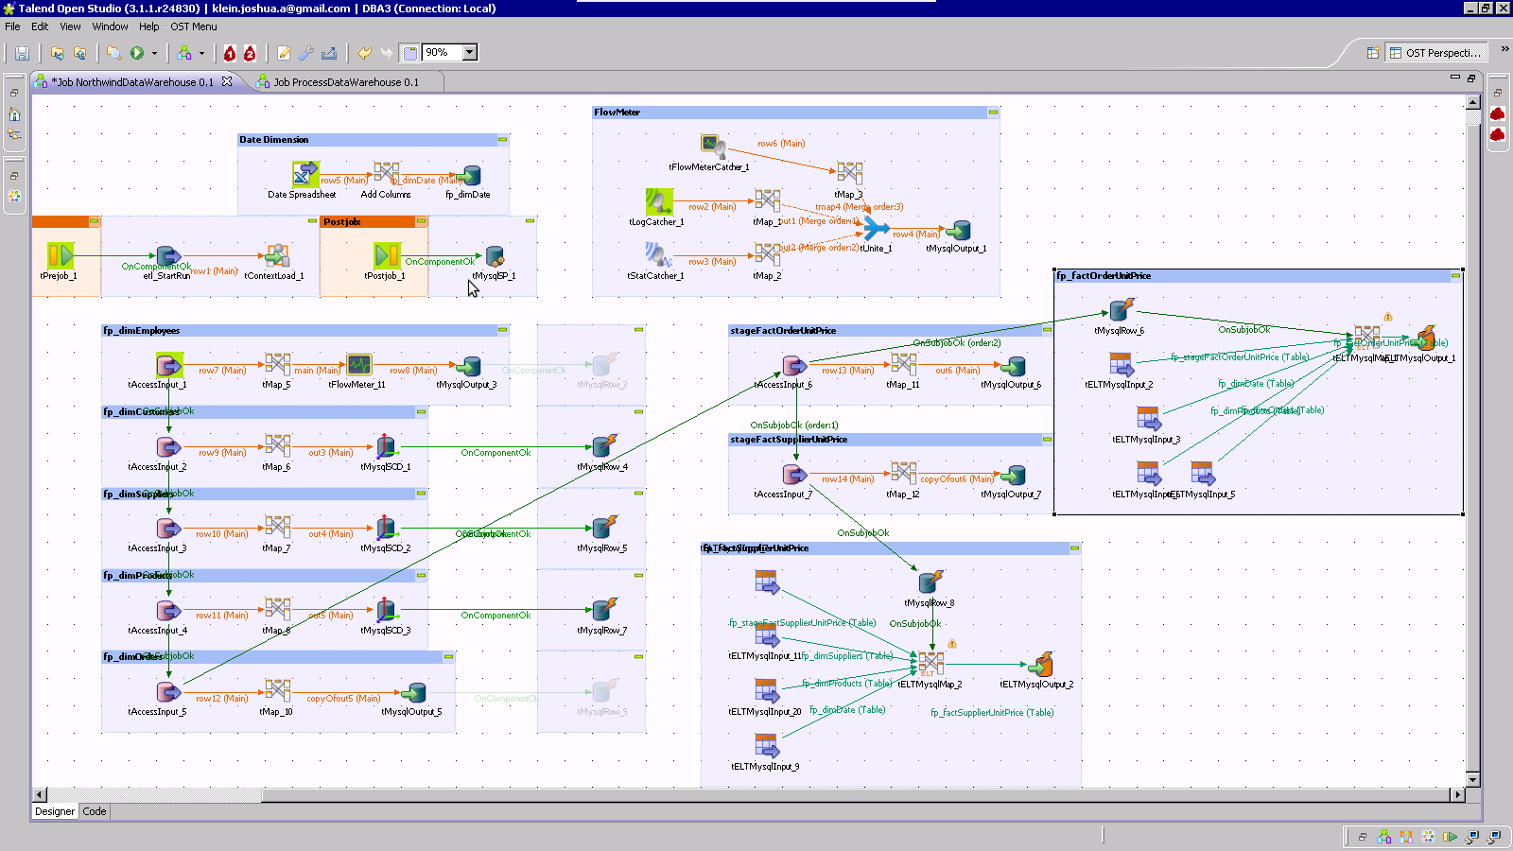Select the tMysqlRow_8 component
This screenshot has width=1513, height=851.
pyautogui.click(x=930, y=582)
